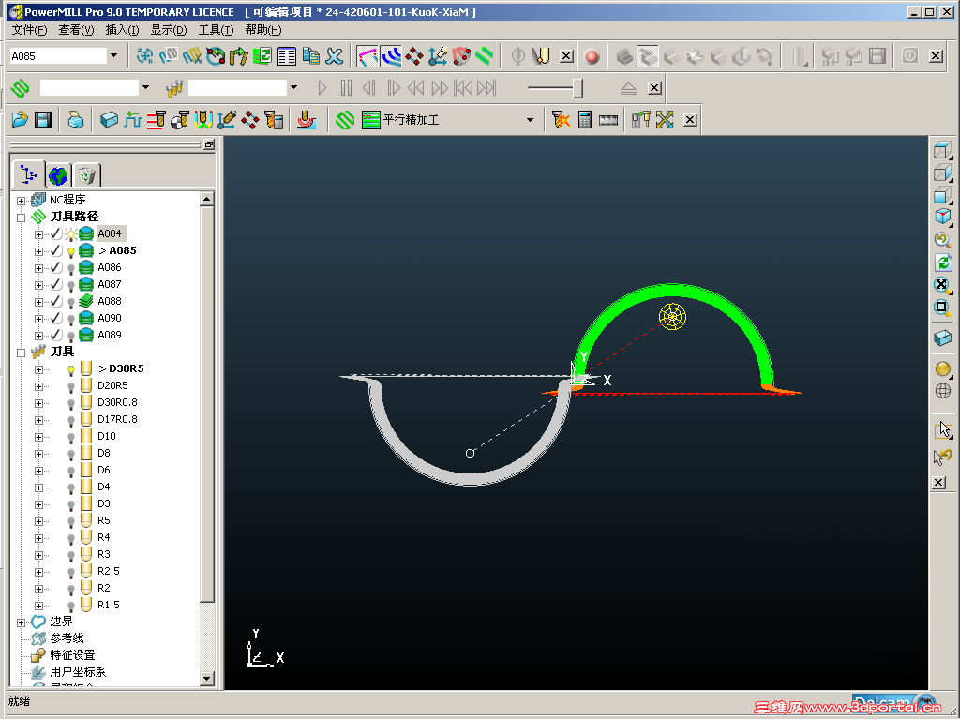Select tool R1.5 in tree
This screenshot has height=720, width=960.
pyautogui.click(x=109, y=605)
